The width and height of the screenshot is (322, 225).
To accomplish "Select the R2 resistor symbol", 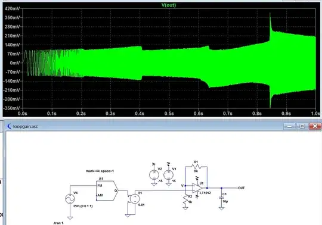I will [x=185, y=199].
